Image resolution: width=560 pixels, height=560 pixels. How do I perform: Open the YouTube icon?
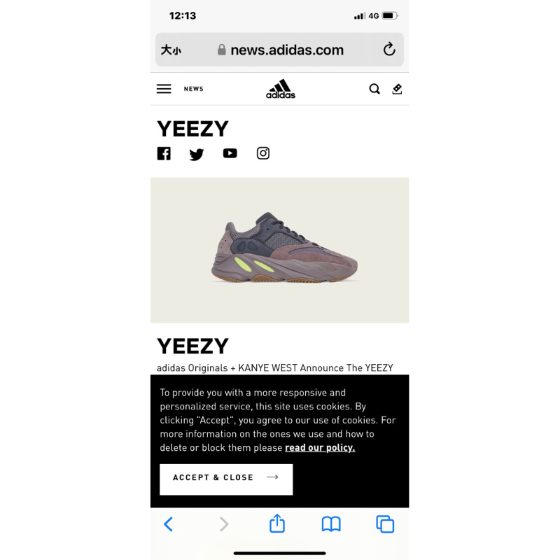(x=230, y=153)
